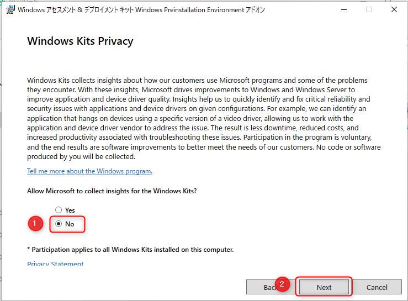Viewport: 408px width, 301px height.
Task: Select the Yes radio button
Action: pos(59,210)
